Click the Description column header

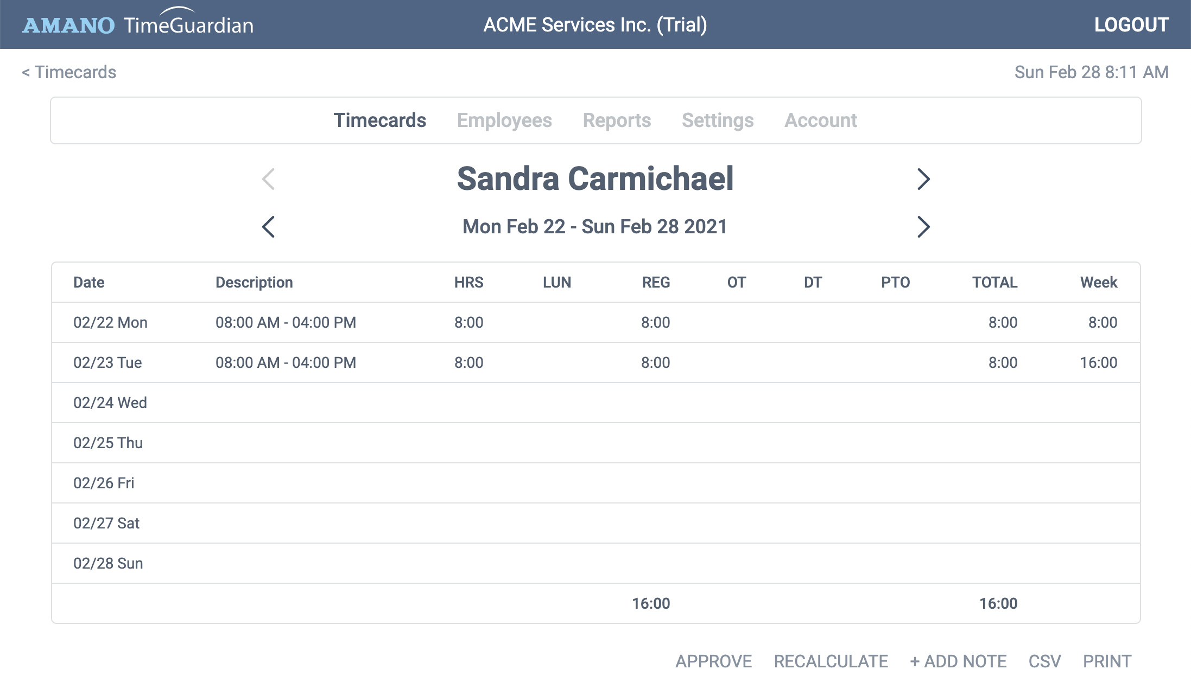click(x=254, y=282)
